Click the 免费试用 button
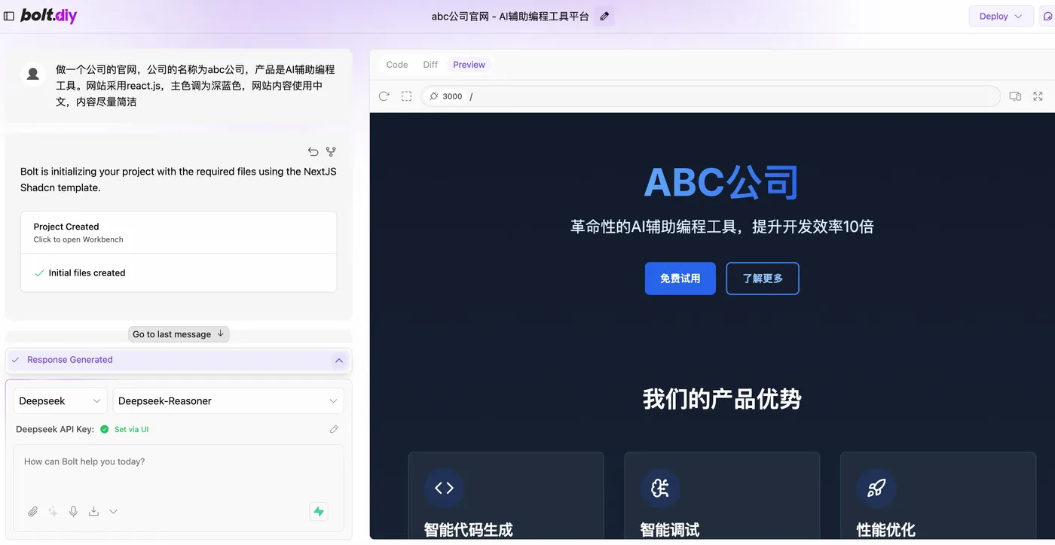Screen dimensions: 1055x545 coord(680,279)
